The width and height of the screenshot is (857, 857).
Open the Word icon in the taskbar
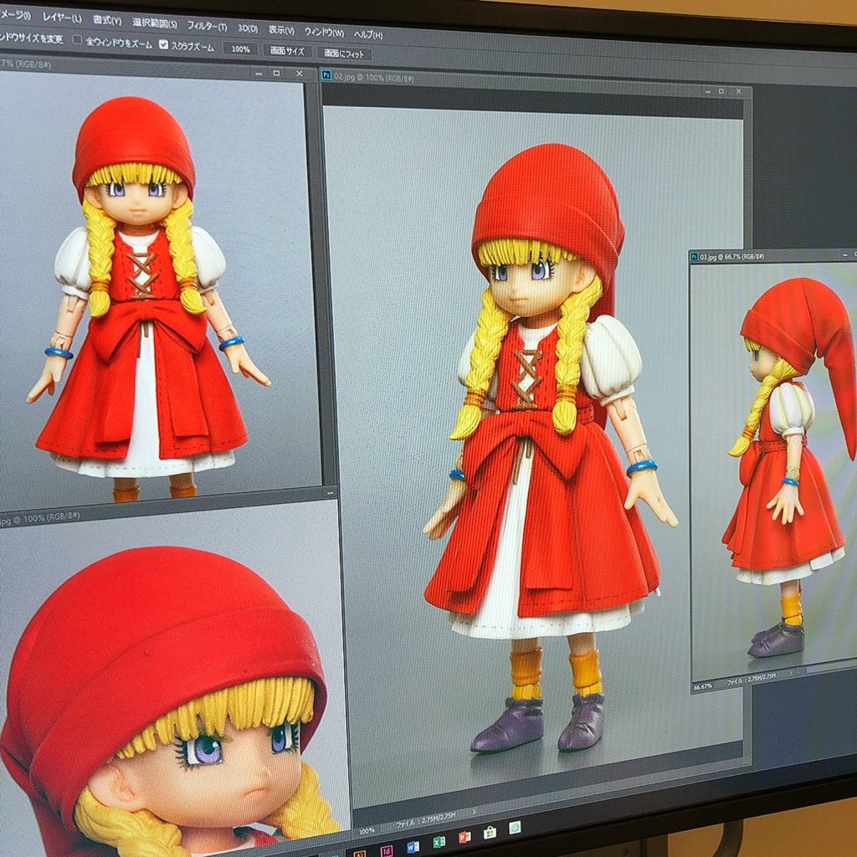tap(413, 847)
